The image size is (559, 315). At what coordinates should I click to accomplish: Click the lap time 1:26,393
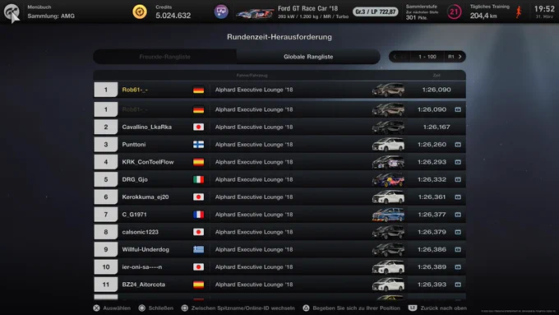tap(432, 285)
